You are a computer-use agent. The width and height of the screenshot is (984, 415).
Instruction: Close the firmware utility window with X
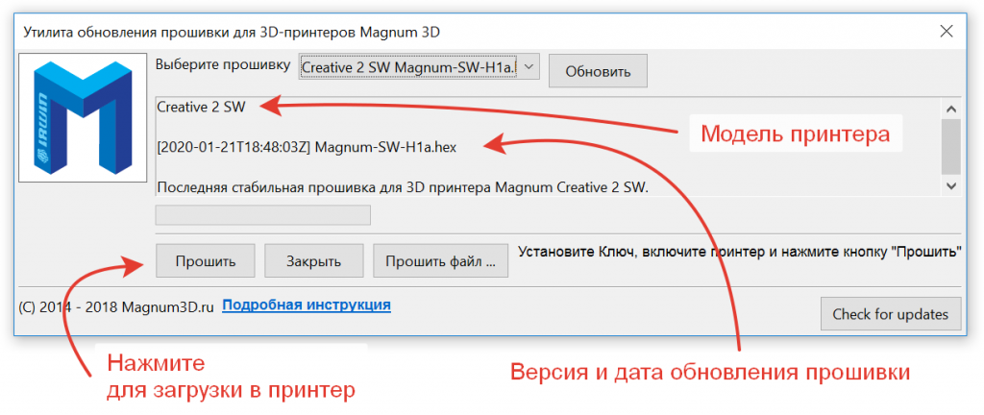pyautogui.click(x=945, y=32)
